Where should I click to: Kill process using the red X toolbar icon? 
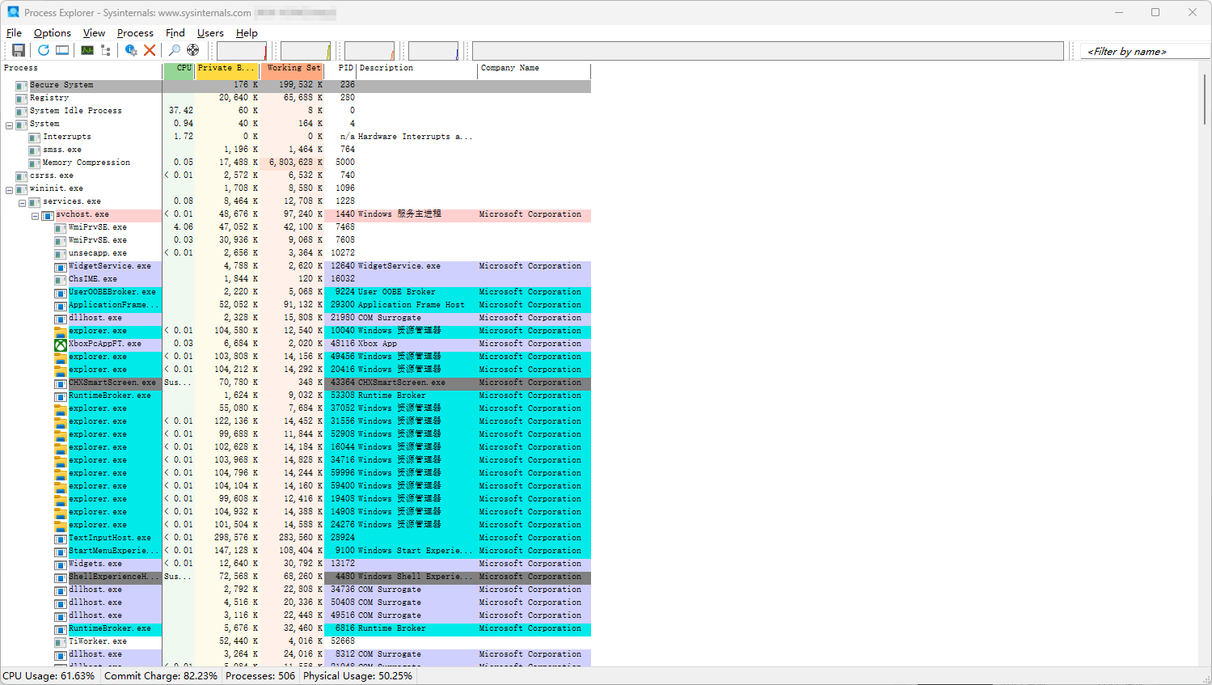coord(149,49)
